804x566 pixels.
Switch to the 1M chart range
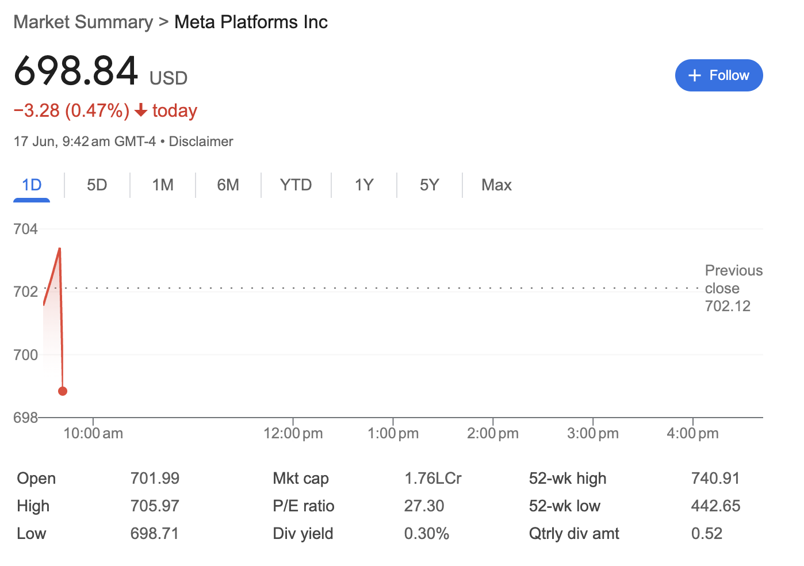pos(163,185)
